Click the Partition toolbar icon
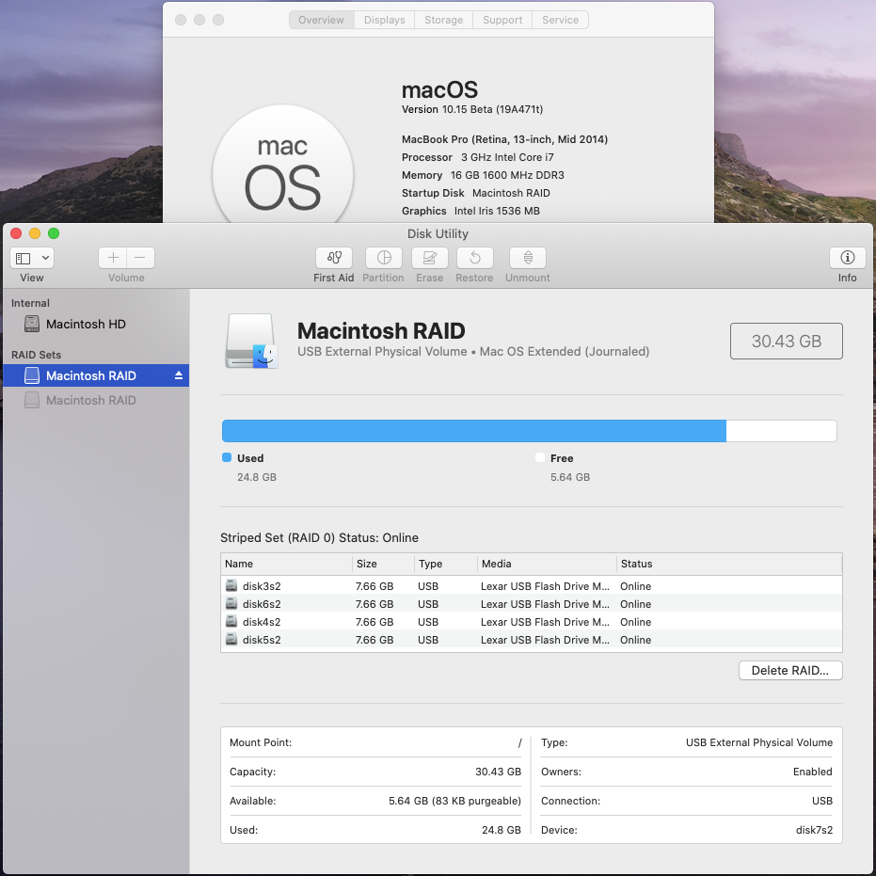Screen dimensions: 876x876 383,258
